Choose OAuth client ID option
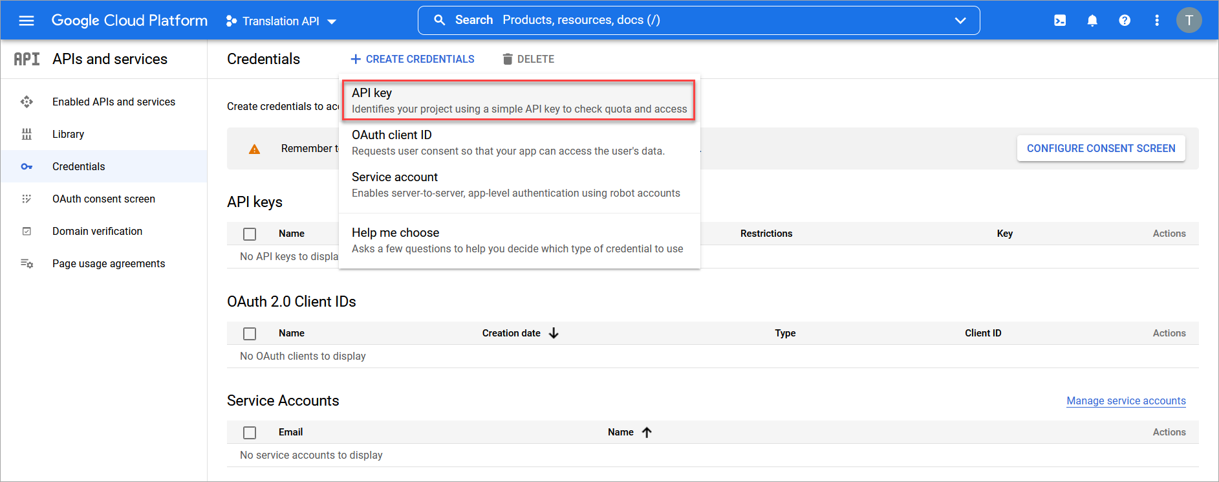 coord(519,142)
